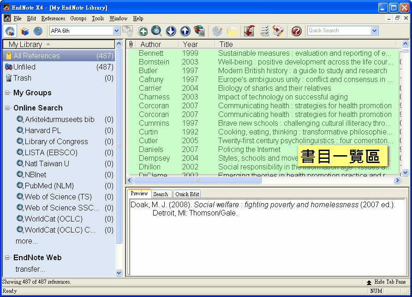Click the Export up-arrow icon

185,31
